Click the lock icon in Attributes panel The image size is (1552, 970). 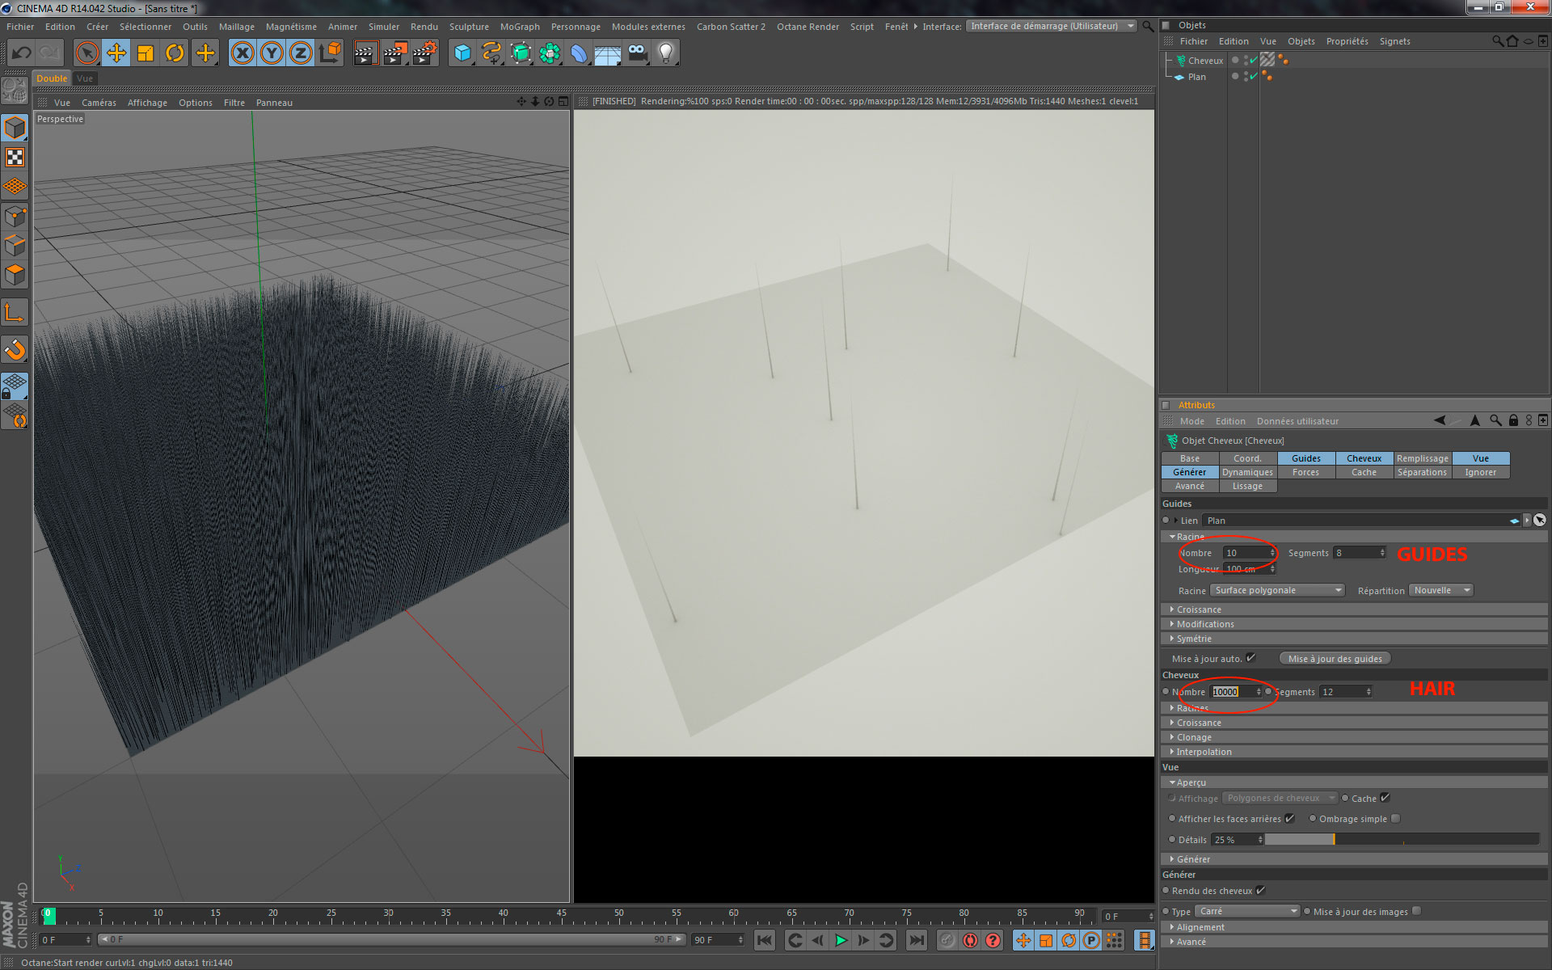click(1513, 420)
